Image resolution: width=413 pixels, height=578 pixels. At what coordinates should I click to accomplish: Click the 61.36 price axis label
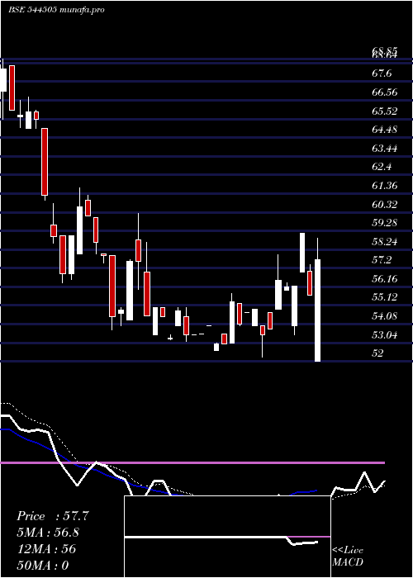point(385,186)
